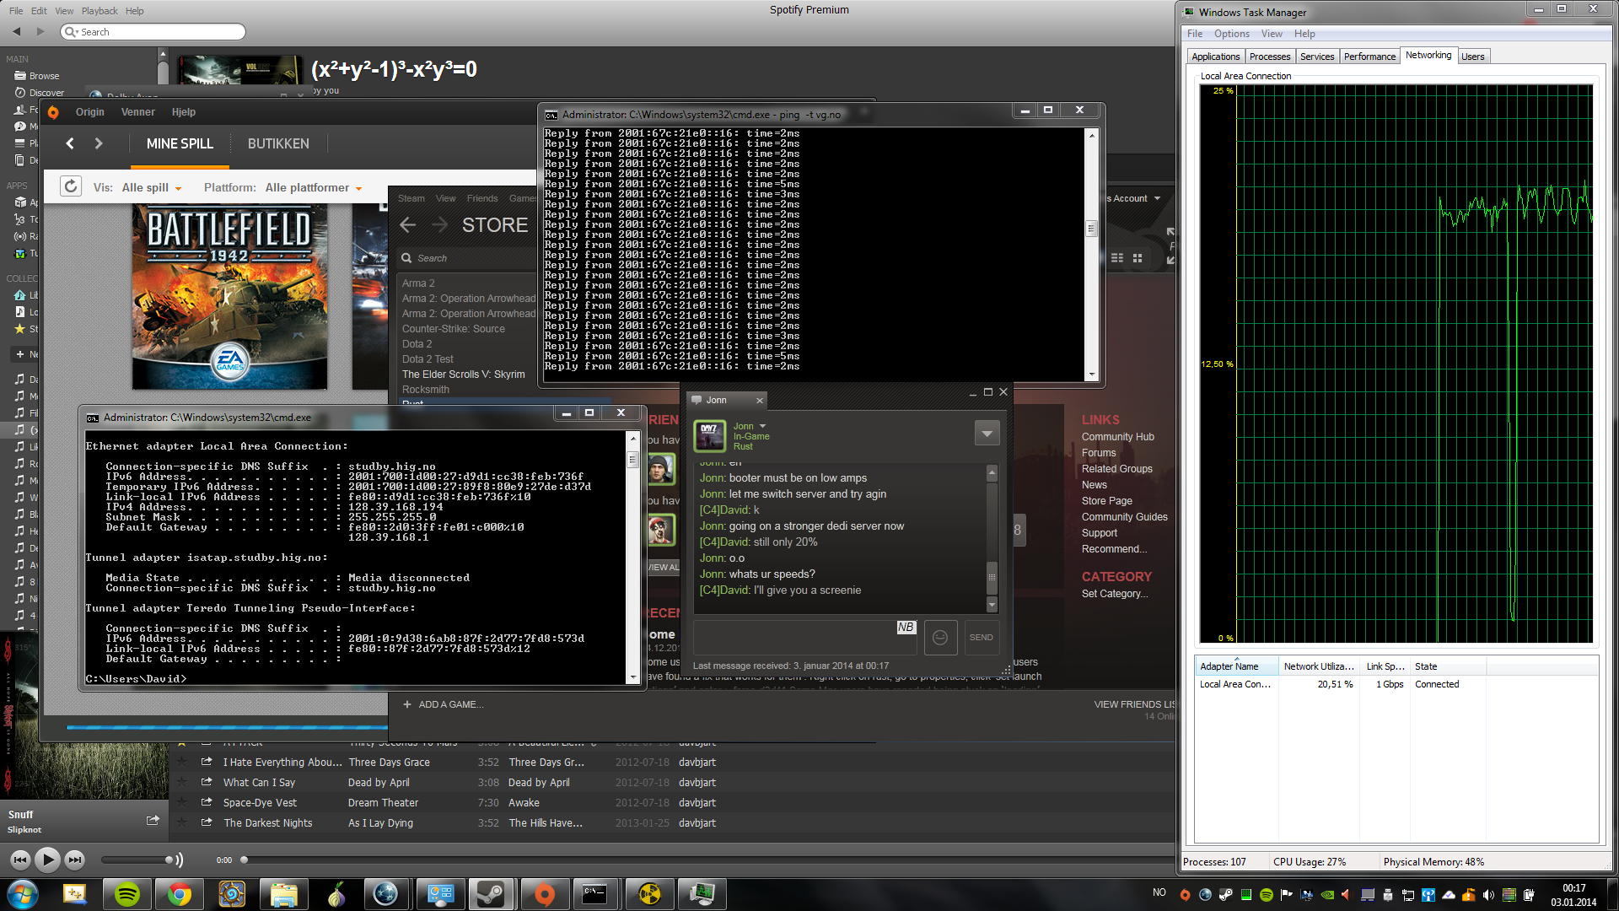The height and width of the screenshot is (911, 1619).
Task: Star the What Can I Say track
Action: pos(180,782)
